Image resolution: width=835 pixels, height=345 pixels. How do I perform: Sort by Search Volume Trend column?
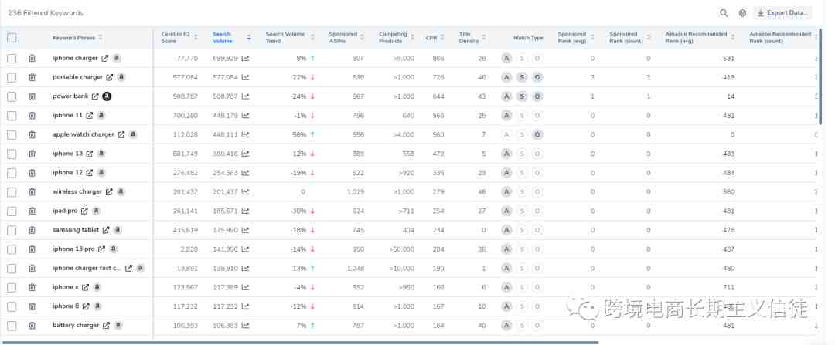point(312,38)
